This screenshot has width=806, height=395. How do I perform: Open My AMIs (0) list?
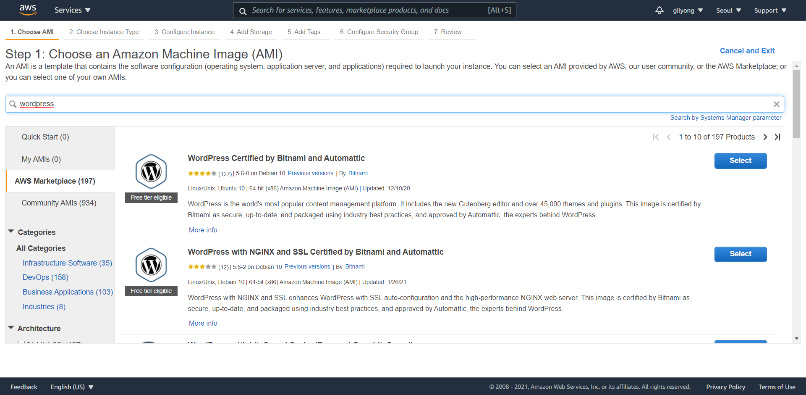pos(60,159)
